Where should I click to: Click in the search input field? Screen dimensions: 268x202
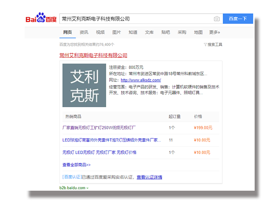(135, 19)
